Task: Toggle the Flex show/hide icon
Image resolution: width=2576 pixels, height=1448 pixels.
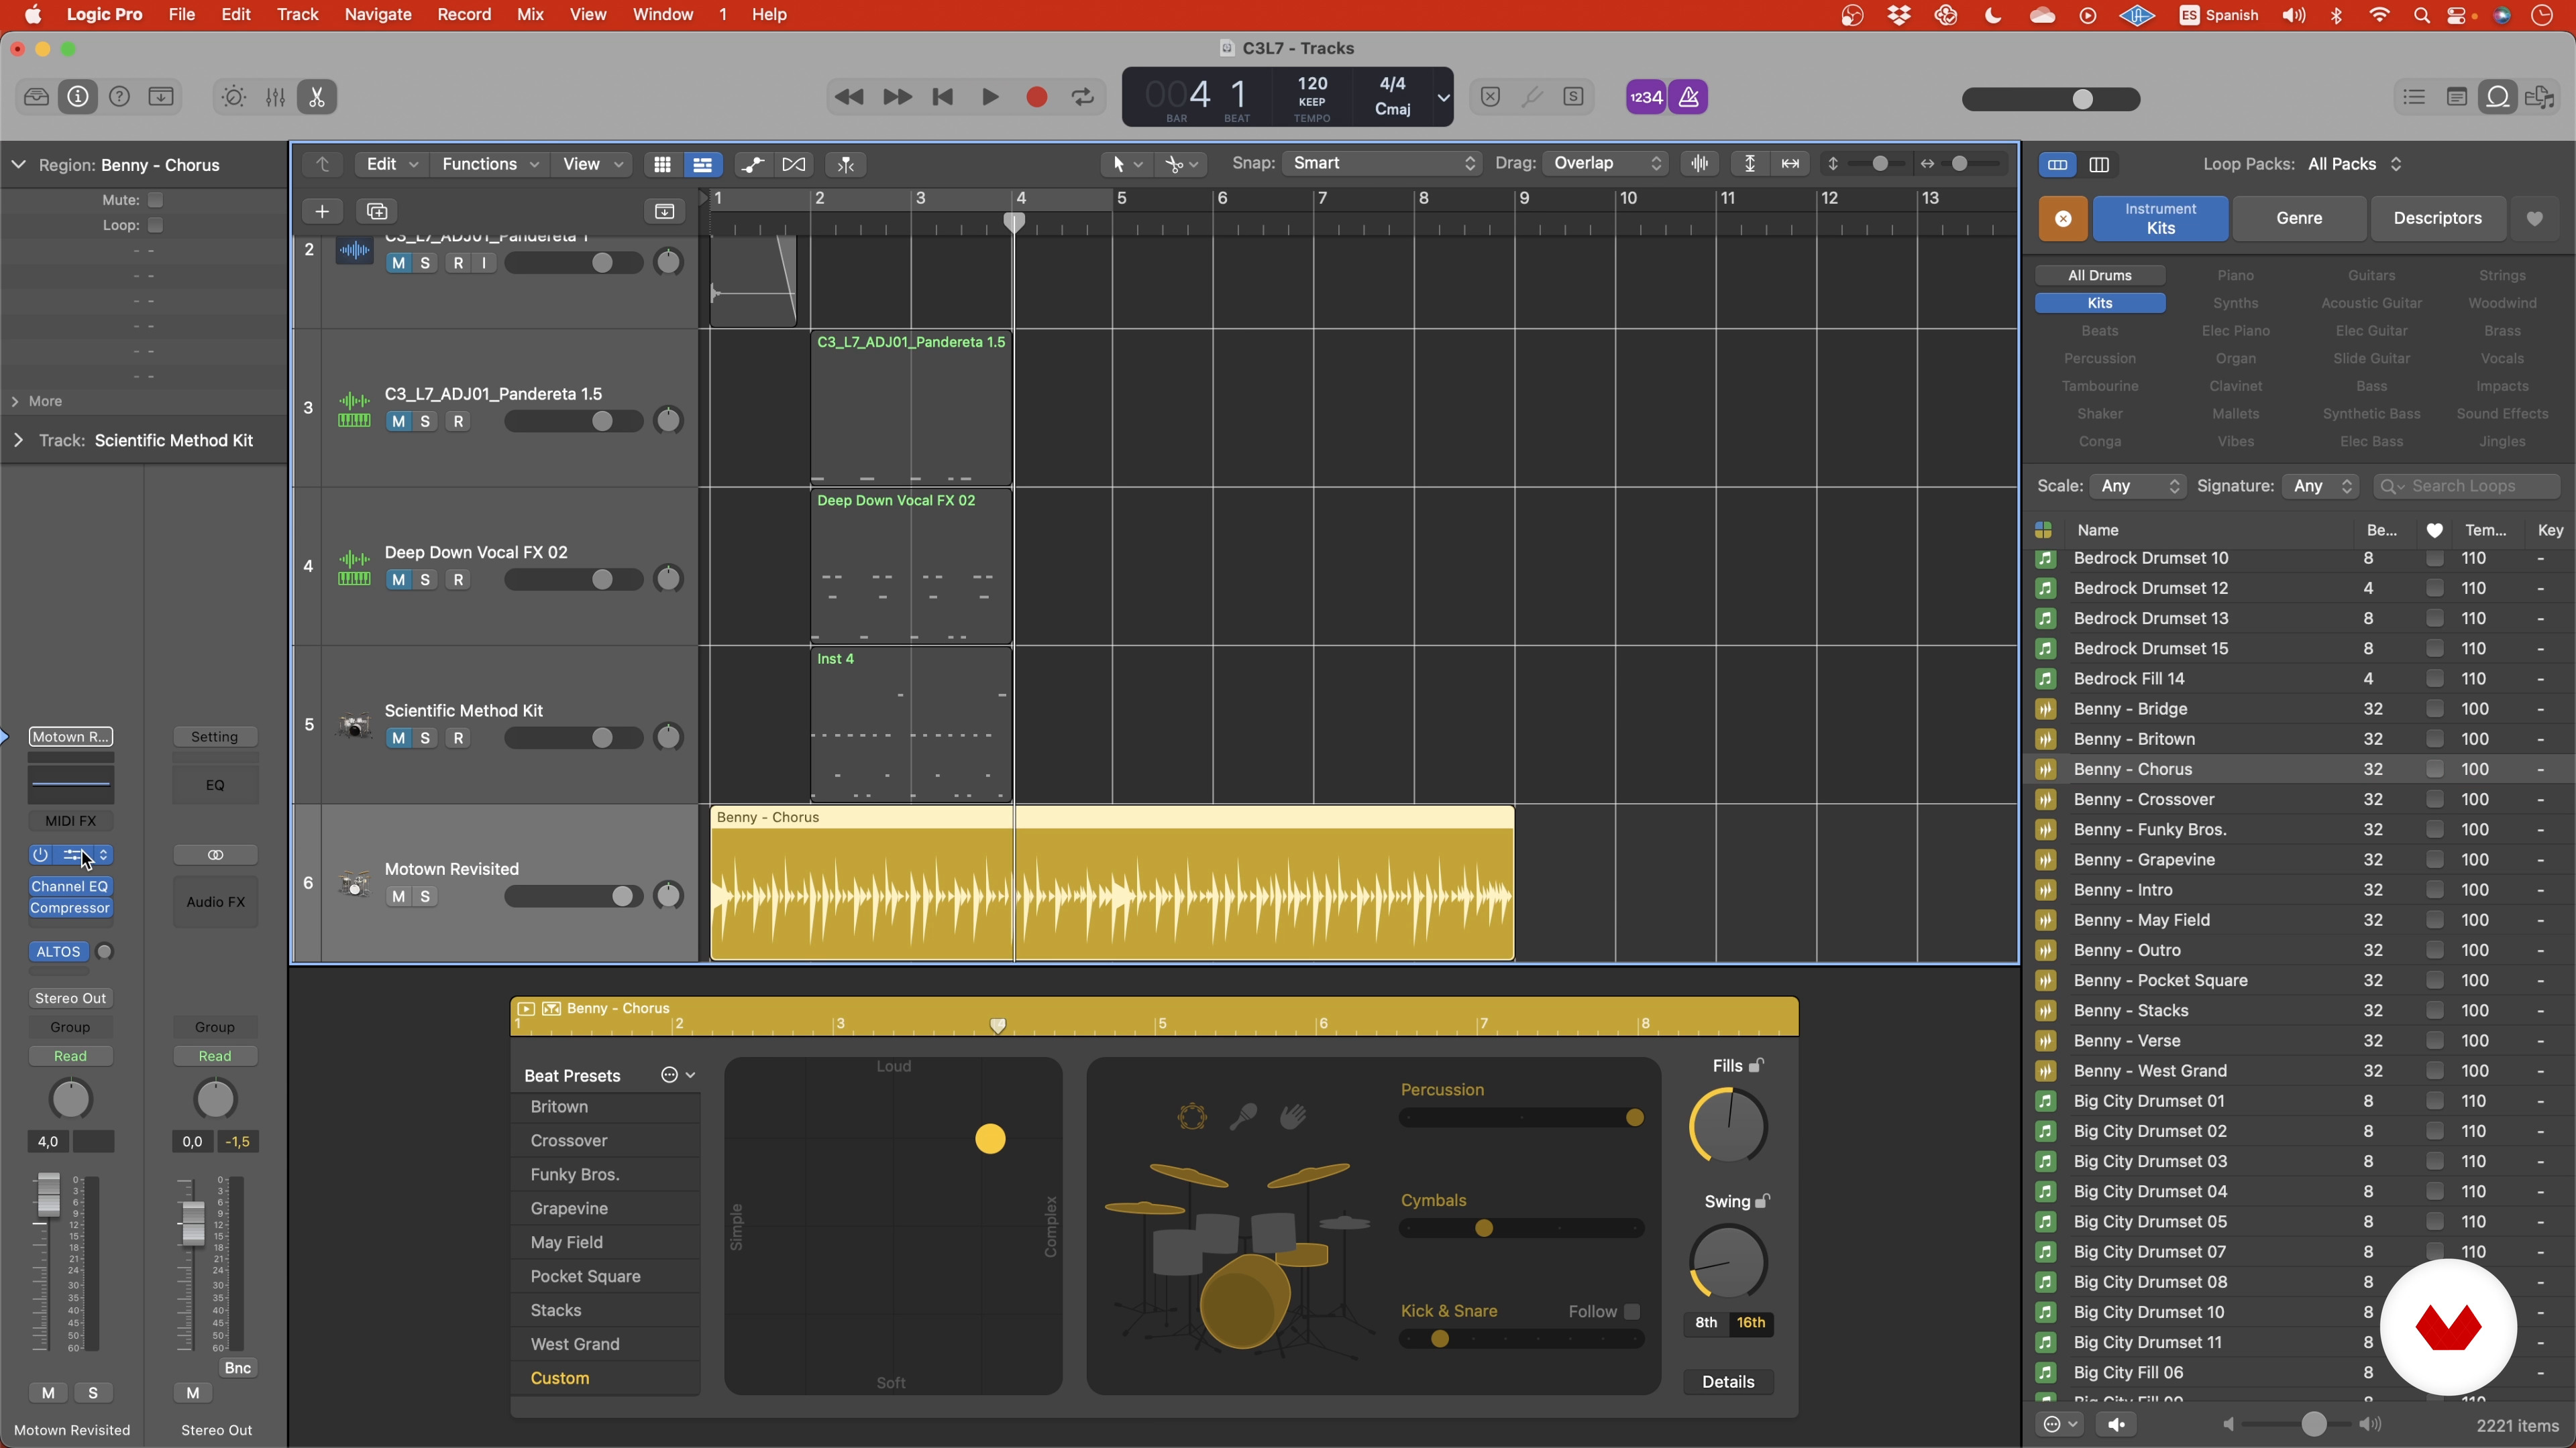Action: pos(794,164)
